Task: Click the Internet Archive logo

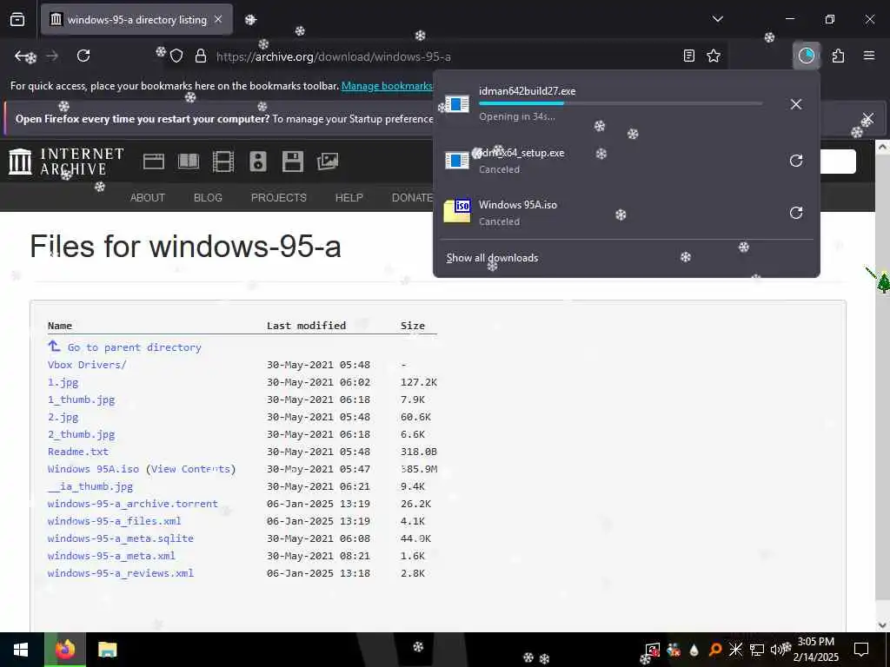Action: point(66,162)
